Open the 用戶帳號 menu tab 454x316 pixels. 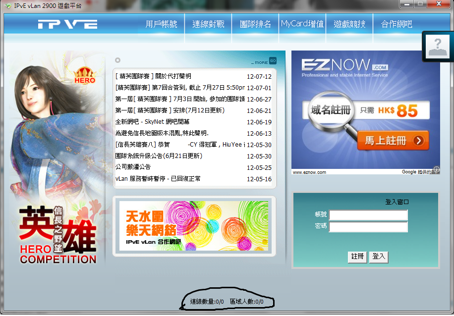161,24
